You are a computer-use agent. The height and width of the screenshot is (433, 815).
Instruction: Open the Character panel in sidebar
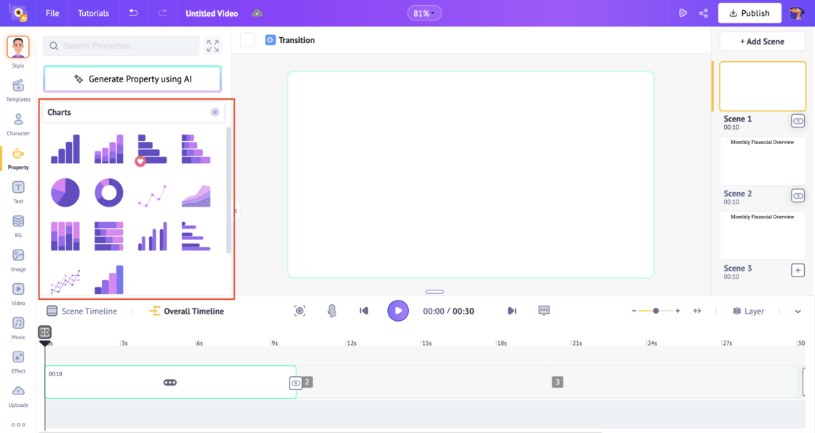point(18,123)
